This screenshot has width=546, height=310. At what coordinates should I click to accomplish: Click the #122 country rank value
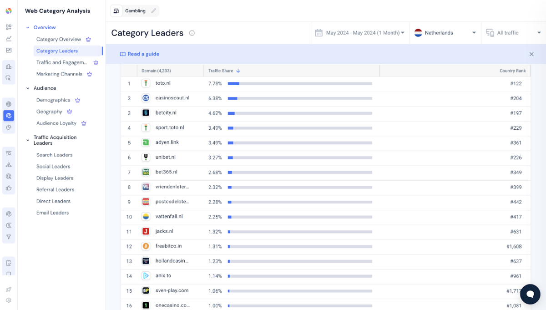pos(516,84)
